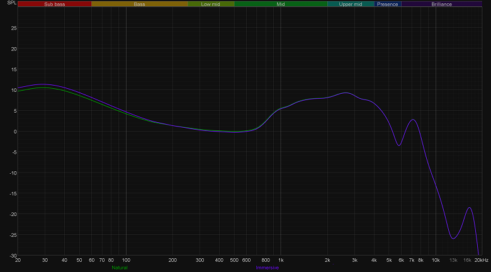The height and width of the screenshot is (272, 491).
Task: Click the 100 frequency axis label
Action: click(126, 260)
